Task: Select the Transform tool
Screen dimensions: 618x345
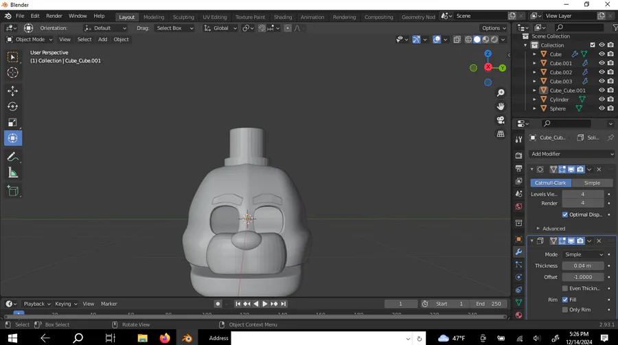Action: 12,139
